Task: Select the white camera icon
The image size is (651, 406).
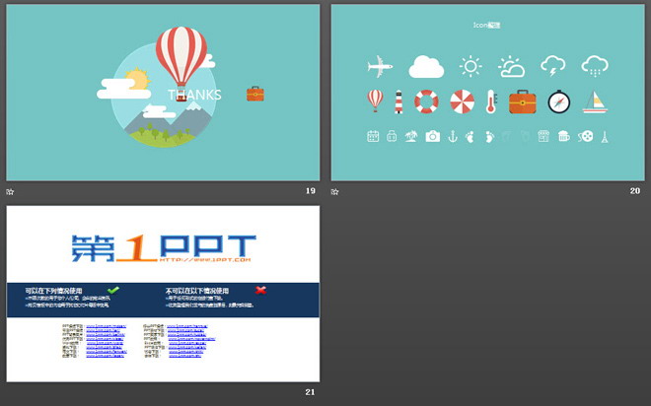Action: (433, 136)
